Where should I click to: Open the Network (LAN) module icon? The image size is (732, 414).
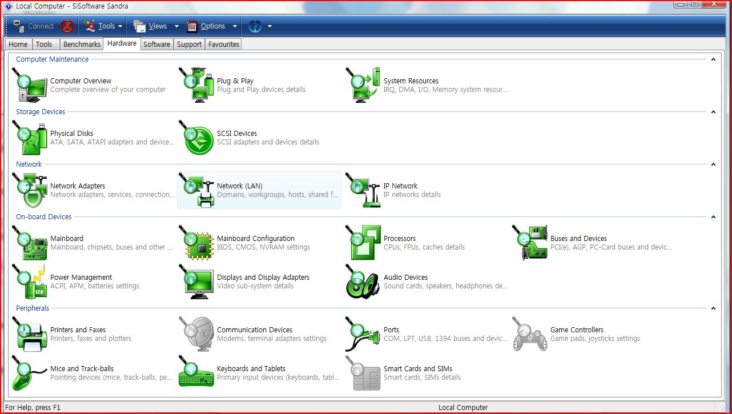click(196, 190)
